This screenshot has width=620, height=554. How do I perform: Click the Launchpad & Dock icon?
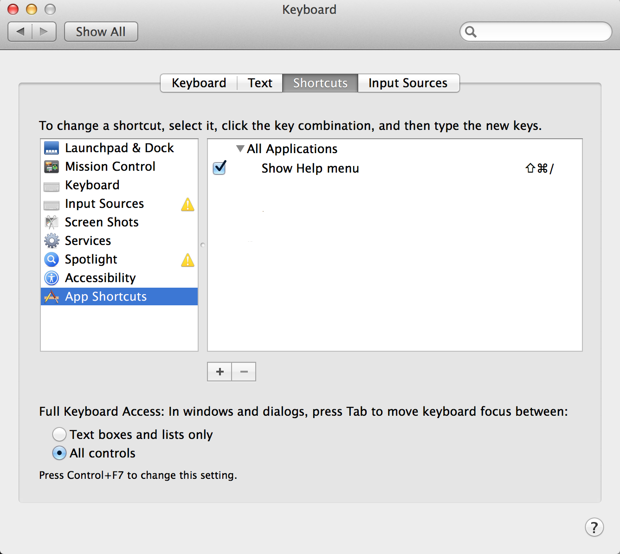(52, 148)
